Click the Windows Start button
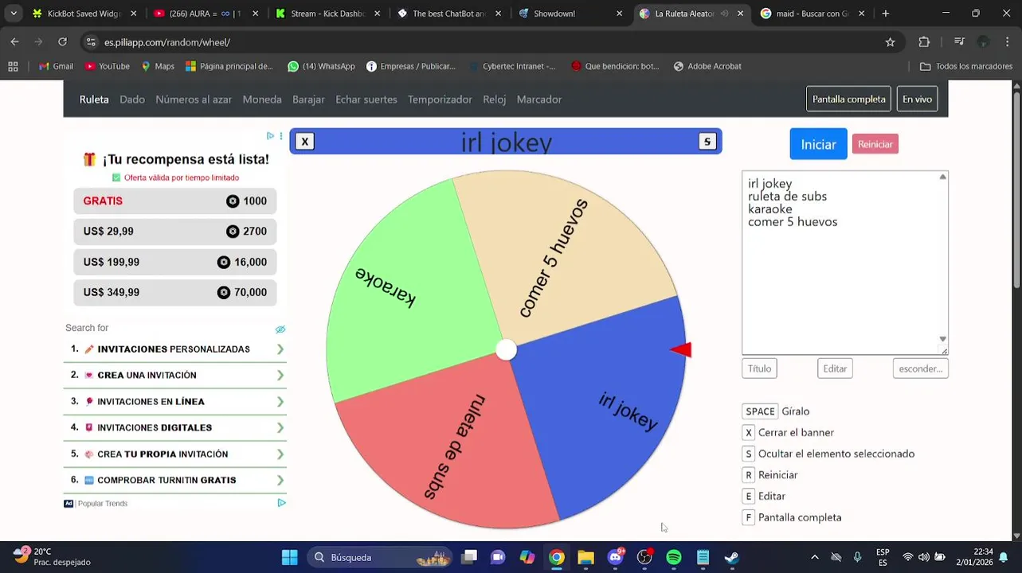This screenshot has height=573, width=1022. point(289,557)
